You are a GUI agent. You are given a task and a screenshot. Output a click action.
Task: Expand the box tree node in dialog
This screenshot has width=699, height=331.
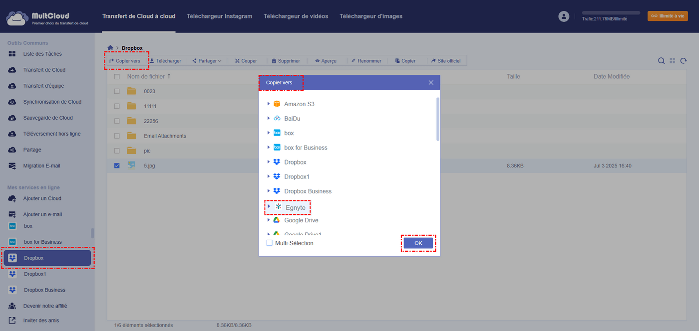tap(269, 133)
